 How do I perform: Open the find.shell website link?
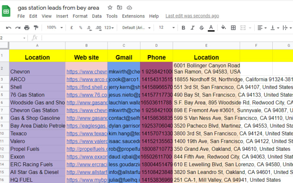[87, 87]
